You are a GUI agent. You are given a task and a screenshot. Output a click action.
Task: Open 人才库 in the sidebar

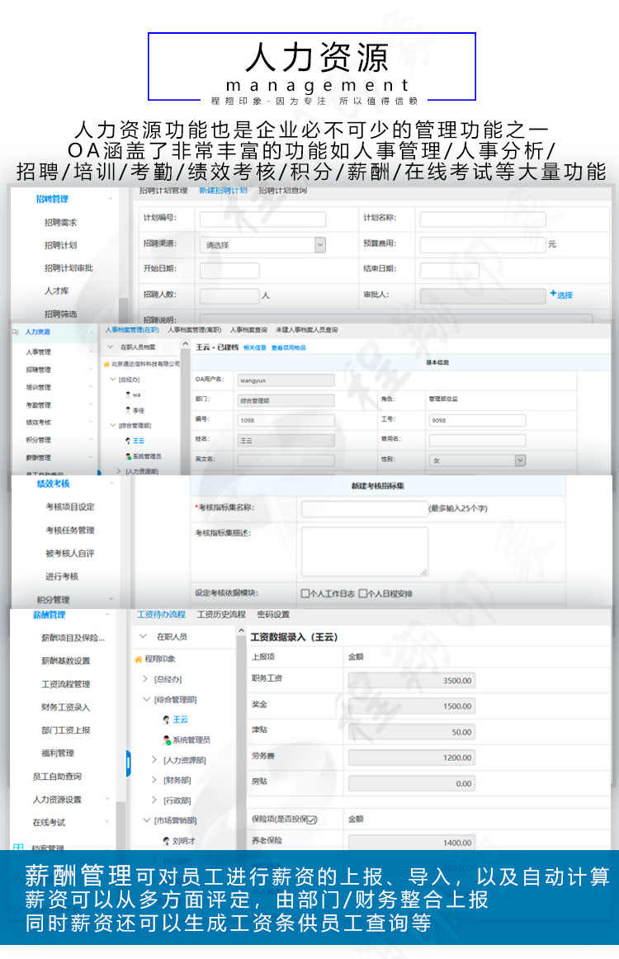coord(56,291)
